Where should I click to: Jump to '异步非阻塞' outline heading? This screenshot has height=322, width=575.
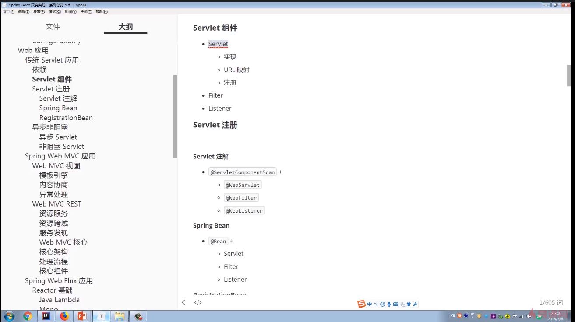pos(50,127)
